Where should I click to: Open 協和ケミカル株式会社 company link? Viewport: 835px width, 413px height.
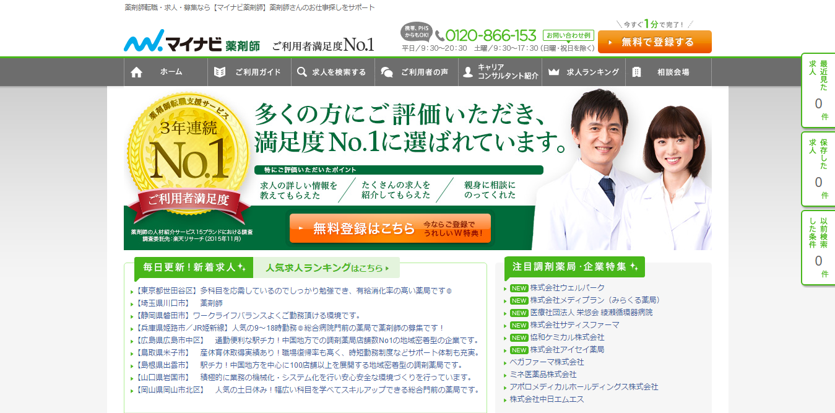568,337
